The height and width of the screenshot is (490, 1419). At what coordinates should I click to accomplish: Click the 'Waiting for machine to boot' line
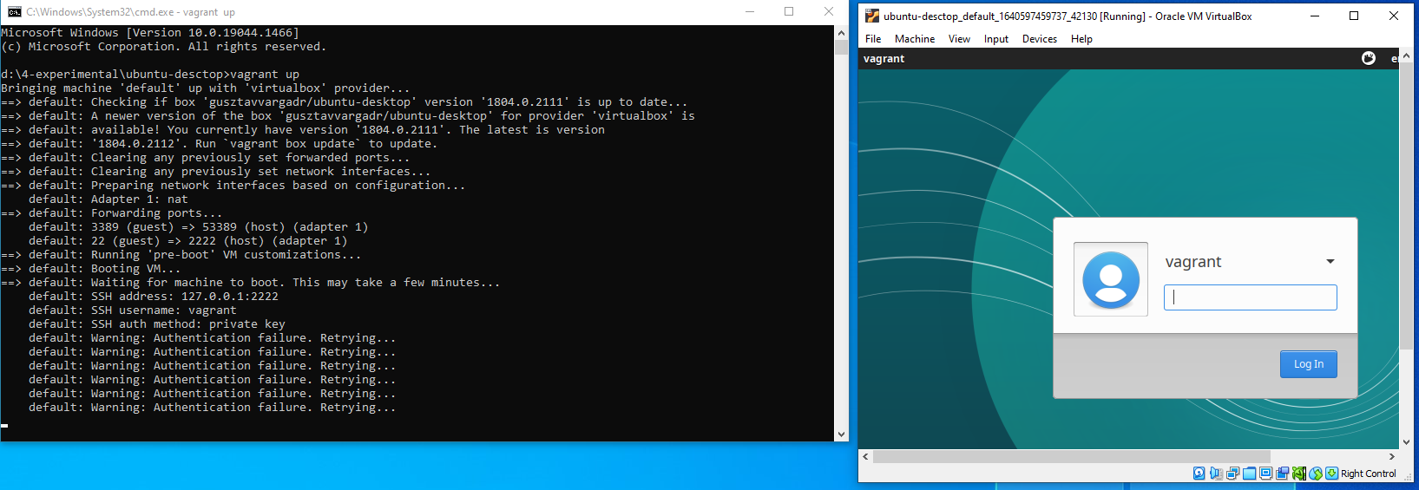click(251, 283)
